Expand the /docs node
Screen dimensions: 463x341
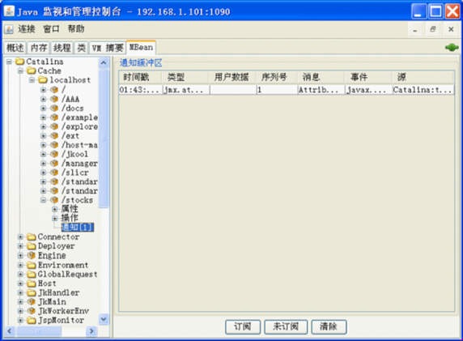pos(44,108)
